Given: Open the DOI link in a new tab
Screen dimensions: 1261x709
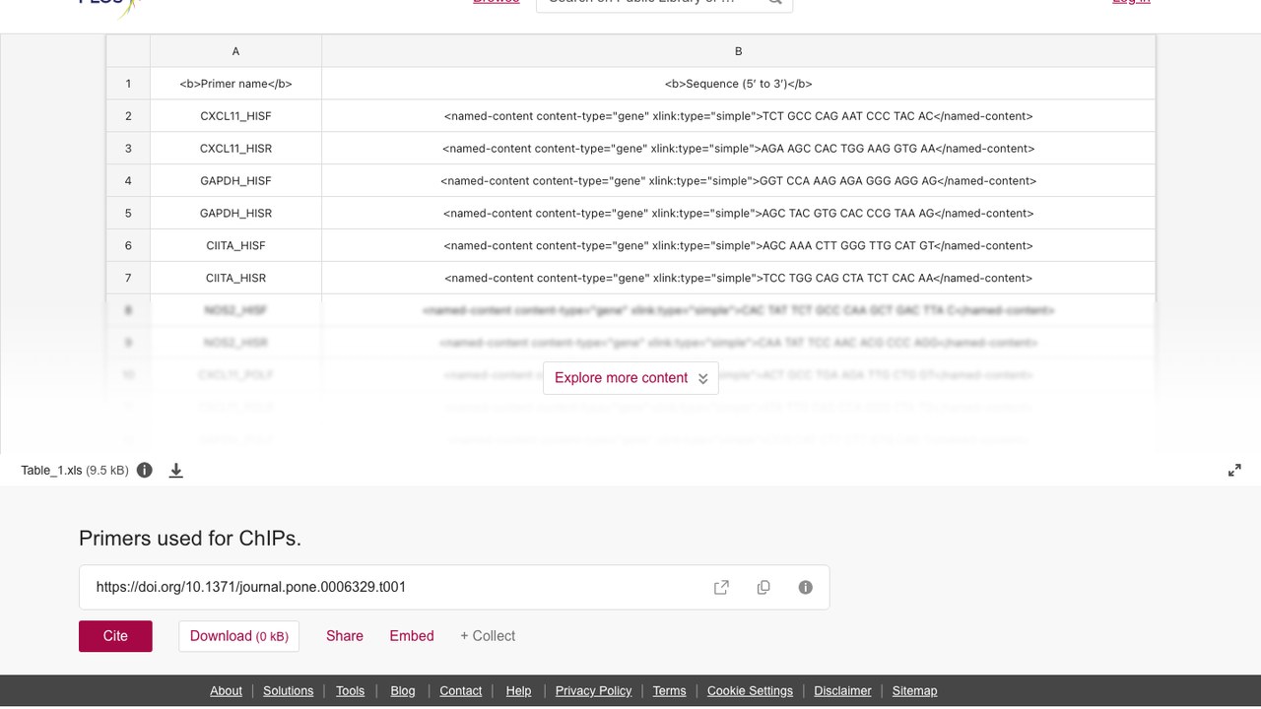Looking at the screenshot, I should [721, 587].
